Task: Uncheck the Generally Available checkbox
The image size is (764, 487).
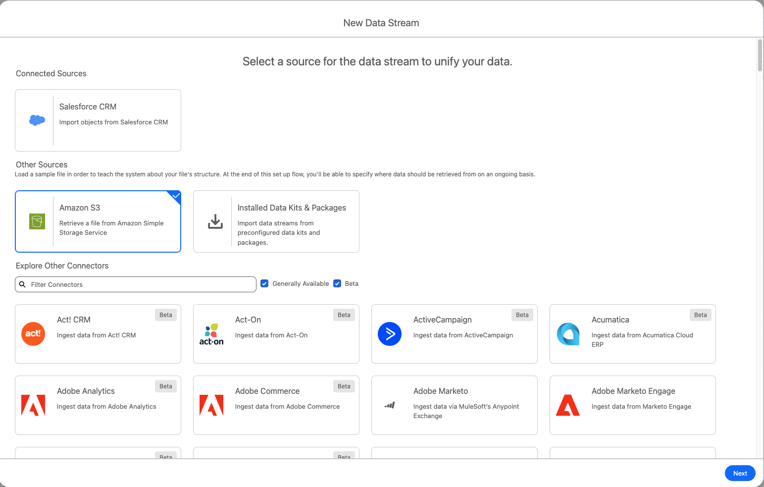Action: (264, 283)
